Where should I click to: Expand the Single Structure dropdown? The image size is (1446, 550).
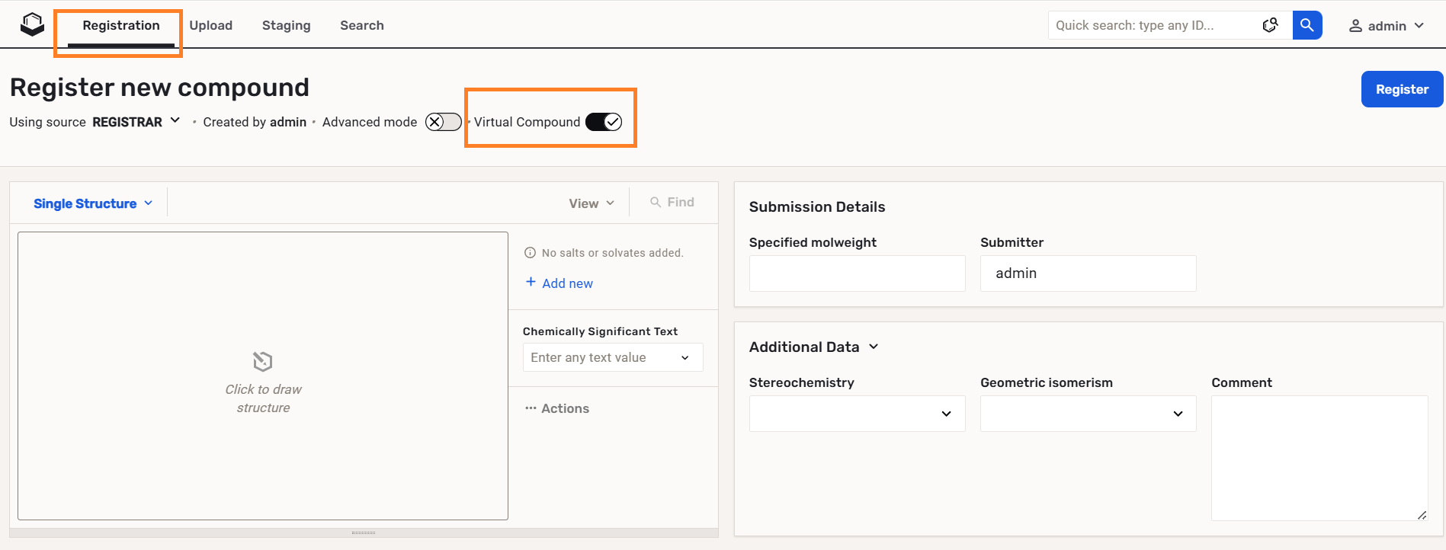click(x=93, y=203)
